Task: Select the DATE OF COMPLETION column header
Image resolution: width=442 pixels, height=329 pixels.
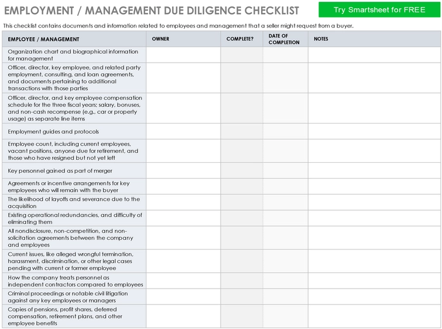Action: coord(286,39)
